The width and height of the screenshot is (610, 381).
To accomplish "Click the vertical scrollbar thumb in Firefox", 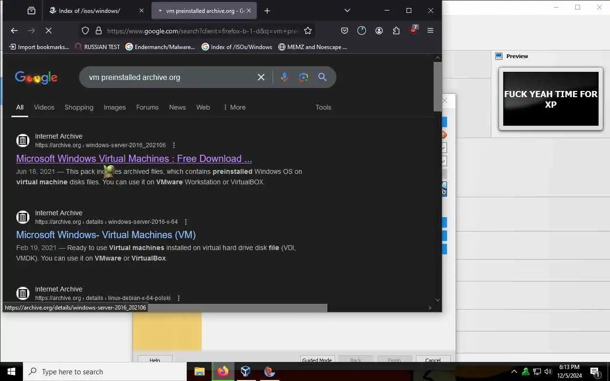I will (x=437, y=87).
